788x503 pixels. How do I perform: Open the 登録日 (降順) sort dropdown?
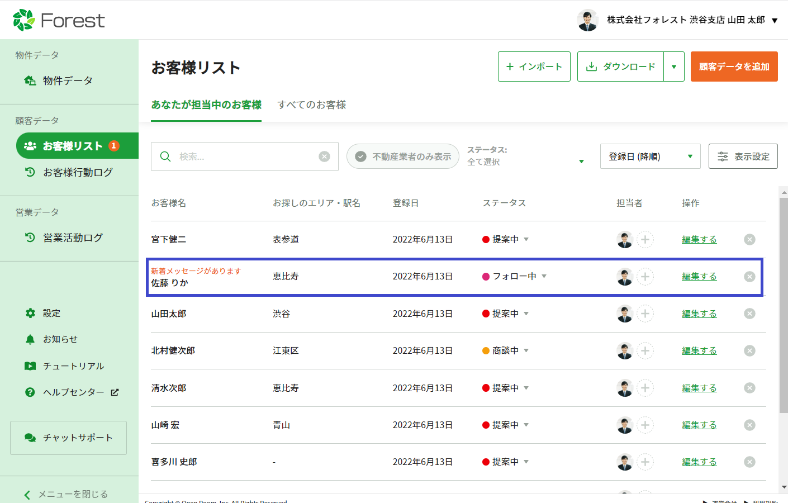(650, 156)
